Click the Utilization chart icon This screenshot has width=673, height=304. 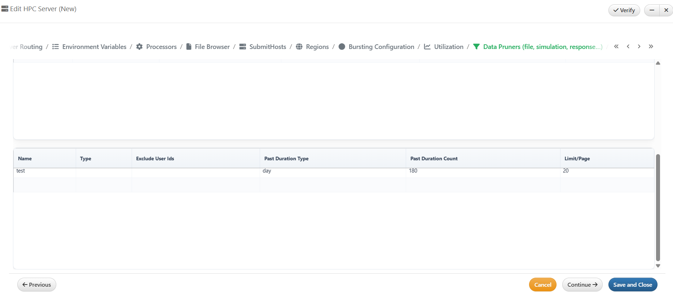[x=427, y=47]
